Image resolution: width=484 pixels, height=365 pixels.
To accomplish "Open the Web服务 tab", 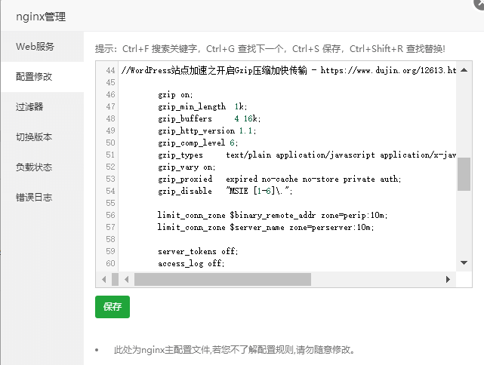I will coord(35,47).
